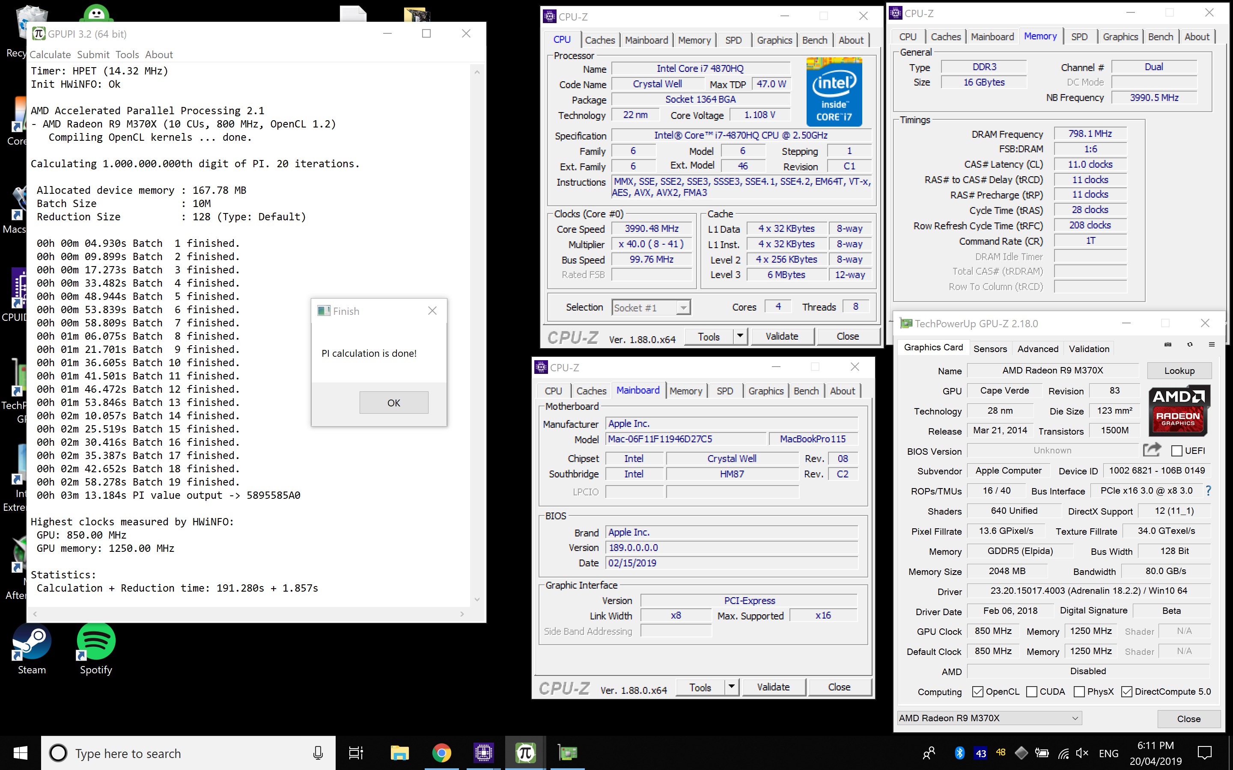Image resolution: width=1233 pixels, height=770 pixels.
Task: Open Tools dropdown arrow in top CPU-Z window
Action: [740, 336]
